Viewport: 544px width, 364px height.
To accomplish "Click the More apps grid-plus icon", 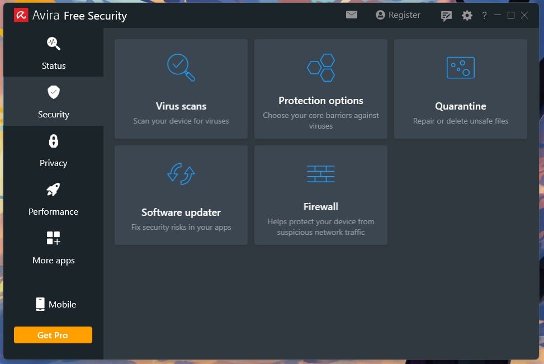I will [54, 238].
